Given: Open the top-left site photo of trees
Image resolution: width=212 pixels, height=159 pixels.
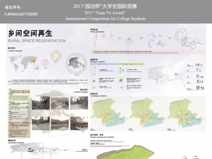Looking at the screenshot, I should [x=41, y=103].
